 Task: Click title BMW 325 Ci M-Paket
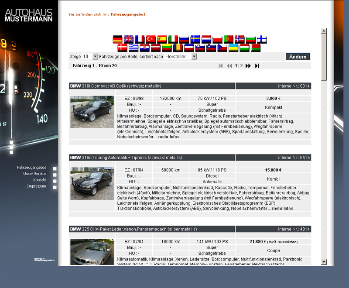click(x=133, y=229)
